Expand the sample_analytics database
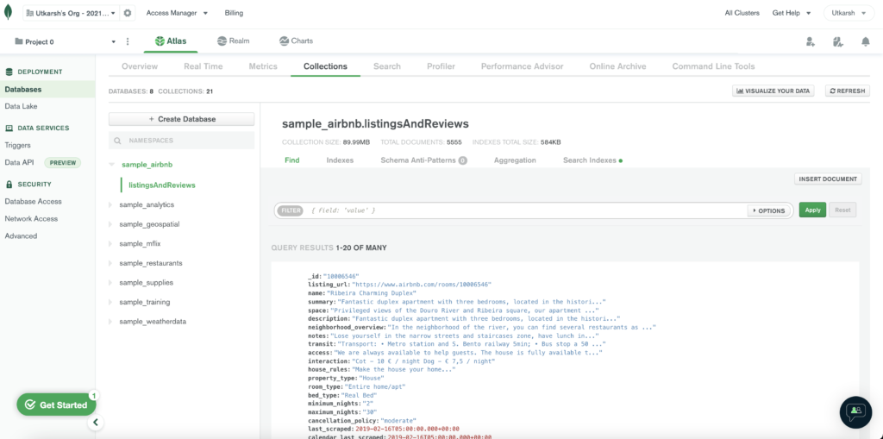 (110, 204)
